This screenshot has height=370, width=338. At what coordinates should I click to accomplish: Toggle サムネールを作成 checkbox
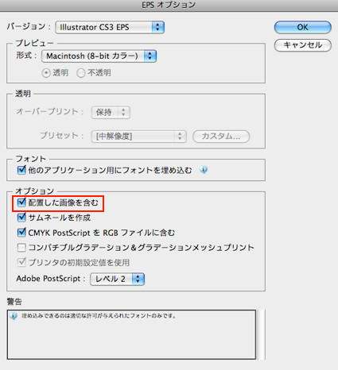[21, 218]
